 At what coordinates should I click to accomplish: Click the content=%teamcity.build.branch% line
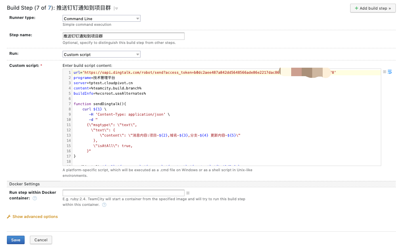tap(107, 88)
